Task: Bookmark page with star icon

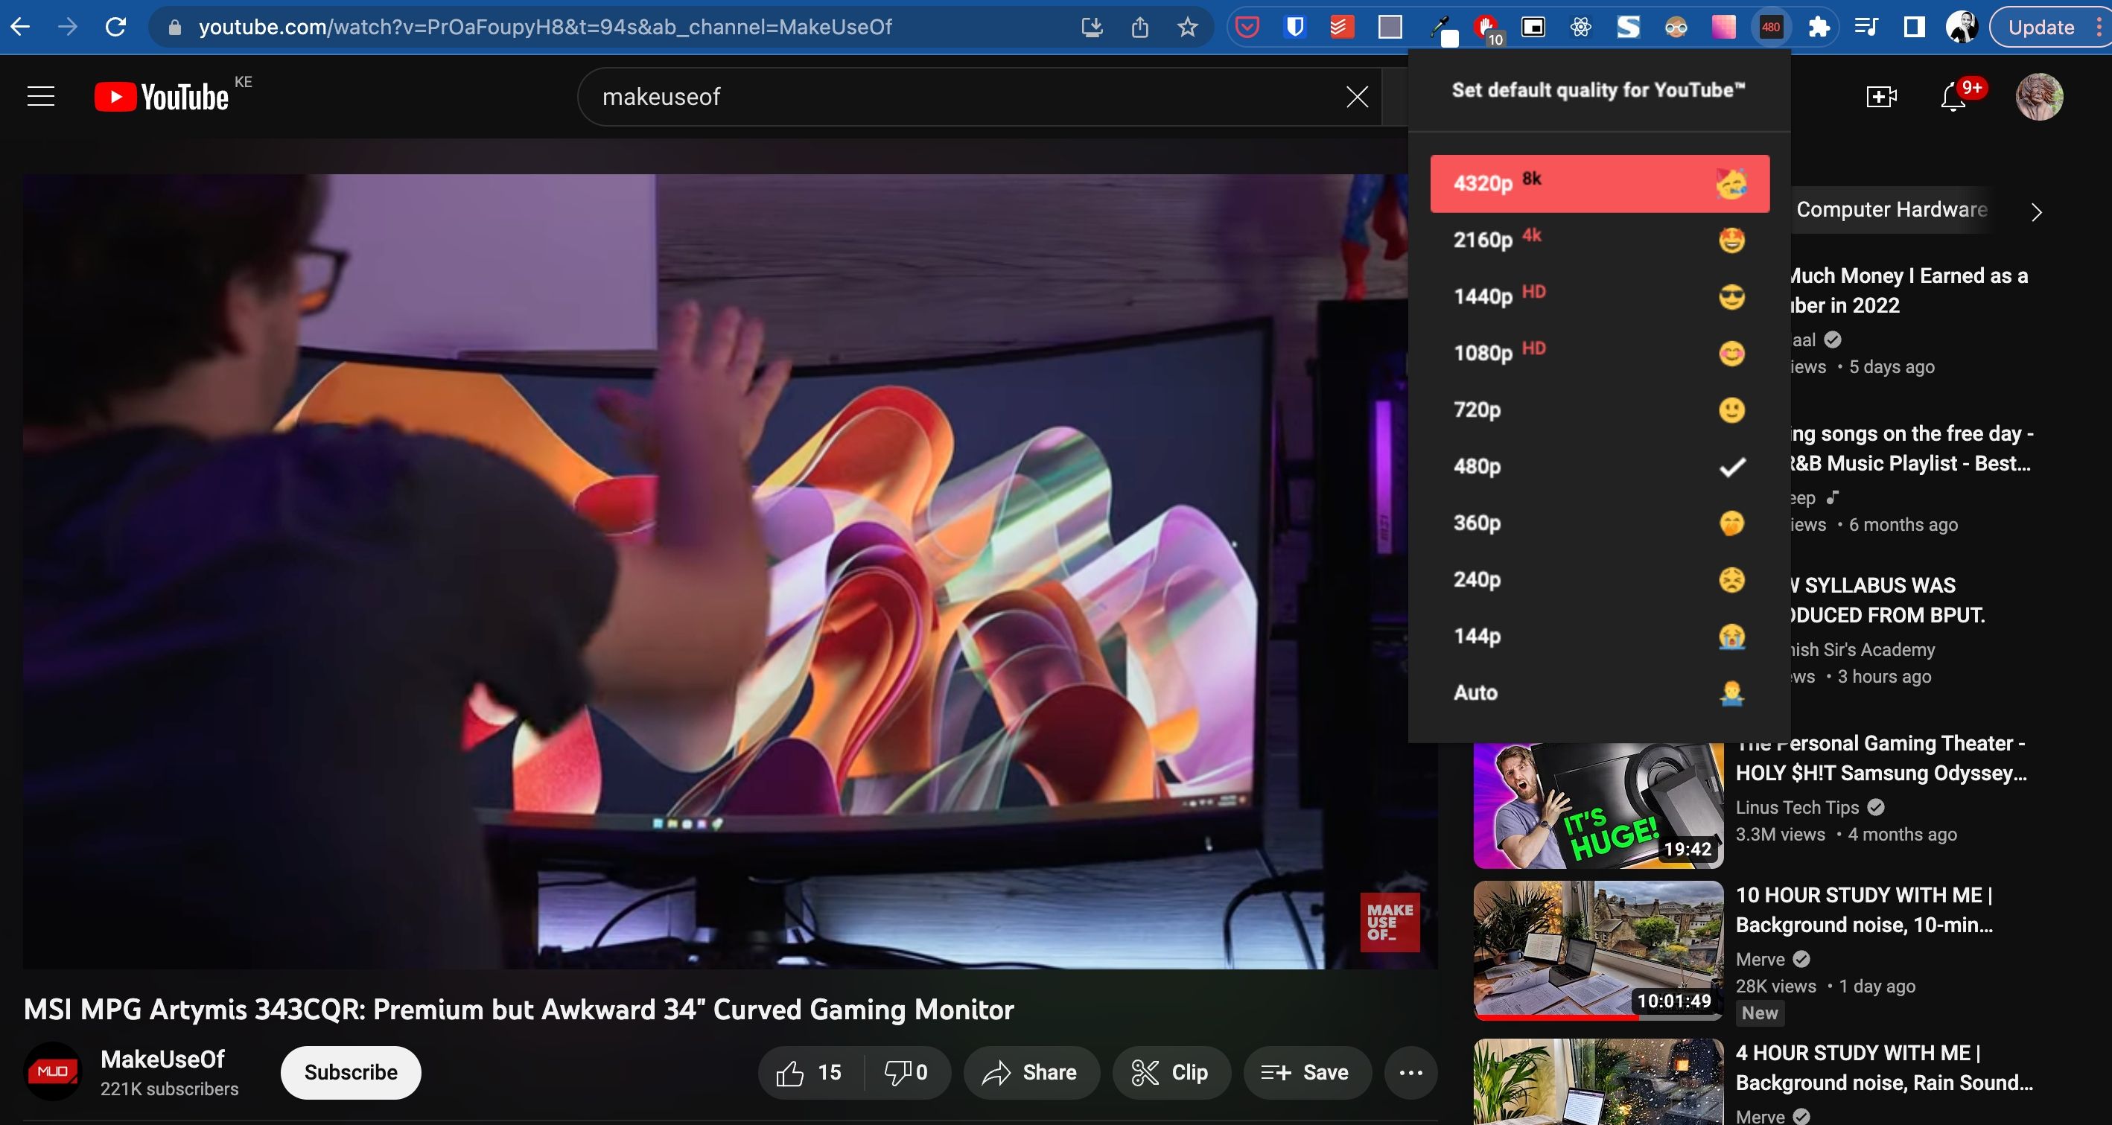Action: point(1187,27)
